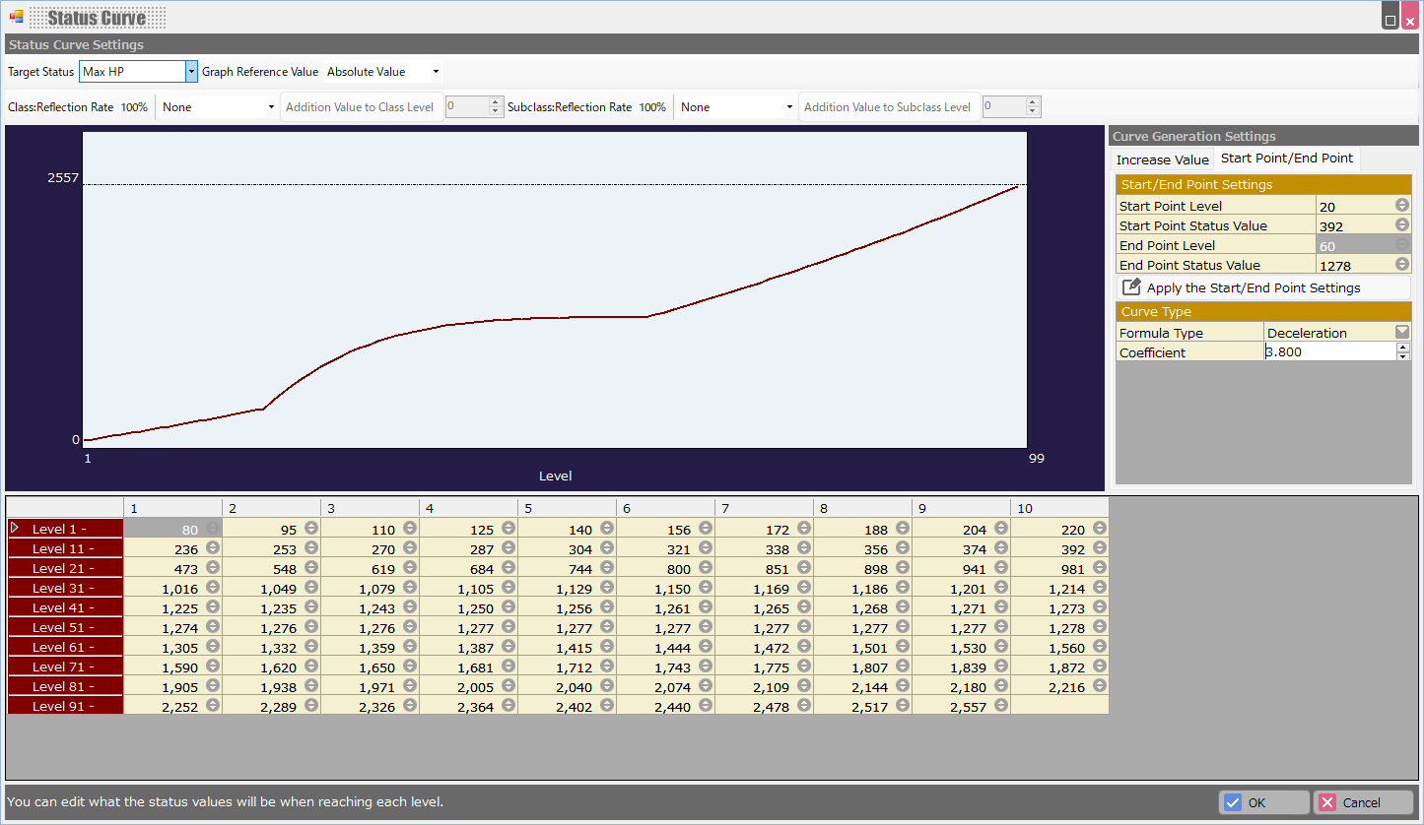The width and height of the screenshot is (1424, 825).
Task: Click the stepper icon for End Point Status Value
Action: tap(1402, 265)
